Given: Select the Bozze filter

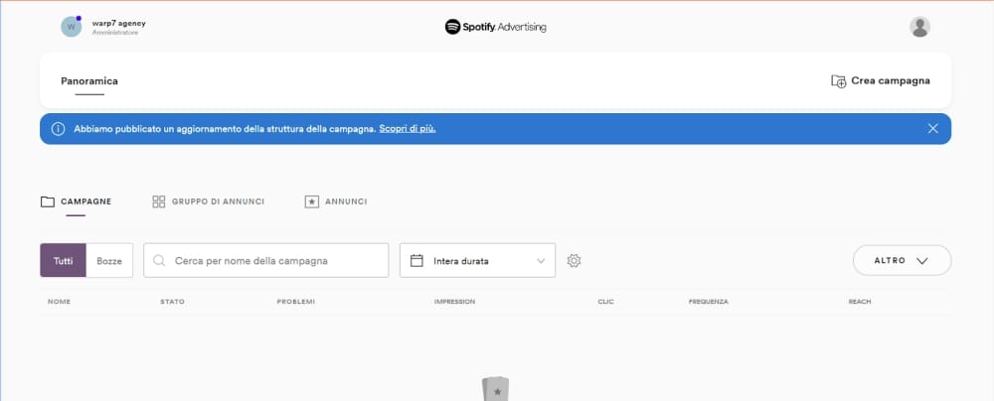Looking at the screenshot, I should 109,260.
